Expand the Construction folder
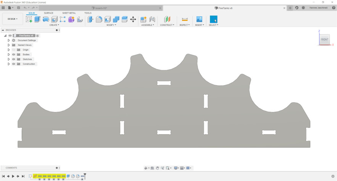This screenshot has height=181, width=337. (x=9, y=64)
